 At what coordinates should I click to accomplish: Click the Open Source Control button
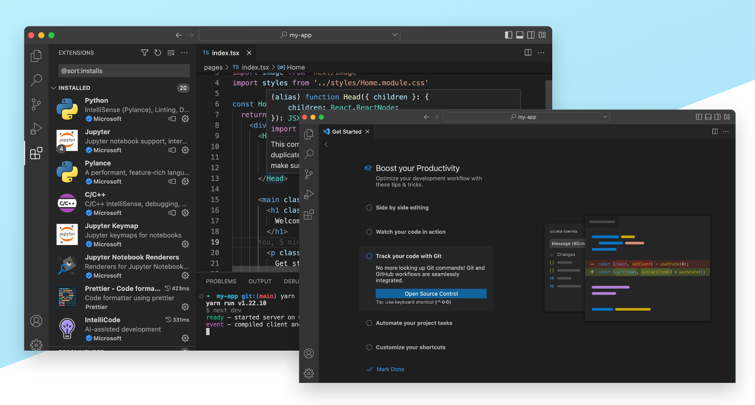click(431, 294)
